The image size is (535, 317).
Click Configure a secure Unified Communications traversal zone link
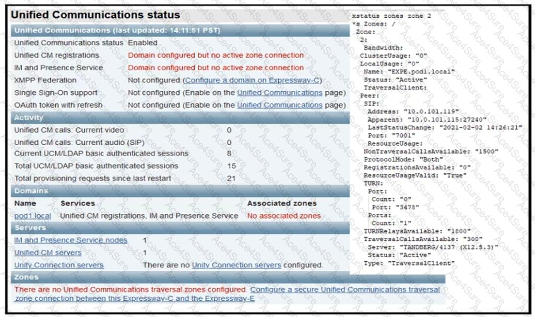click(227, 294)
